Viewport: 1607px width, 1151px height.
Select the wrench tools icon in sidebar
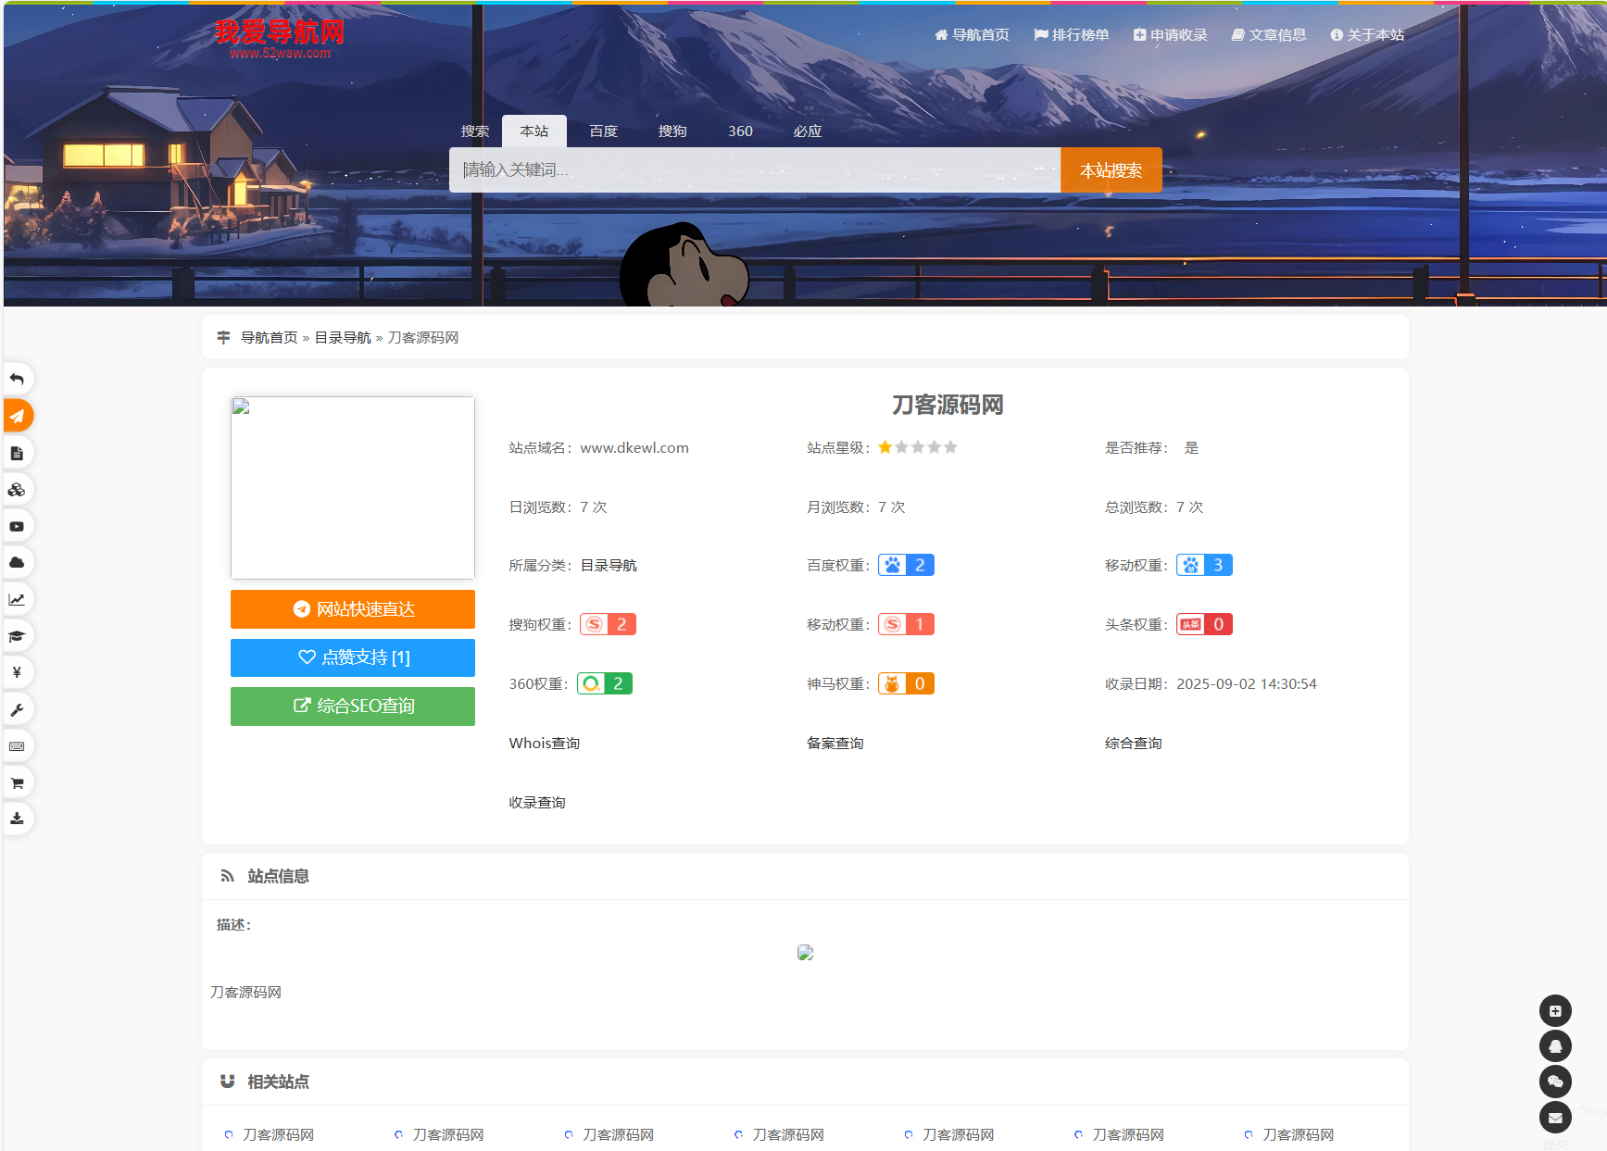pos(18,709)
